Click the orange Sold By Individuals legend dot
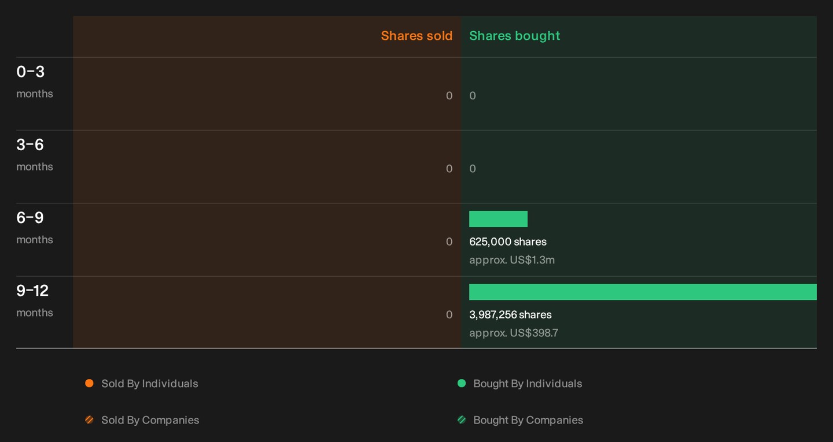The width and height of the screenshot is (833, 442). click(89, 383)
